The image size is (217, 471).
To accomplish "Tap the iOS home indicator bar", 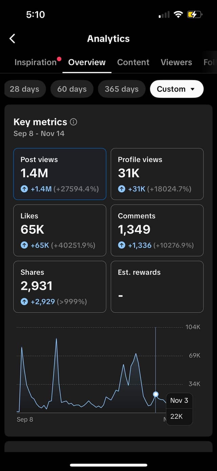I will tap(108, 465).
